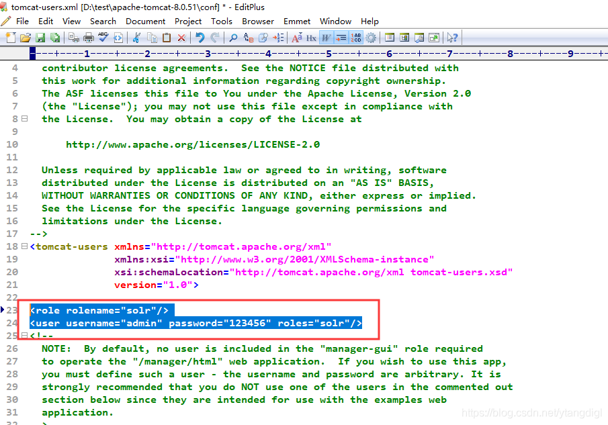Collapse the fold marker at line 8
The image size is (608, 425).
24,119
